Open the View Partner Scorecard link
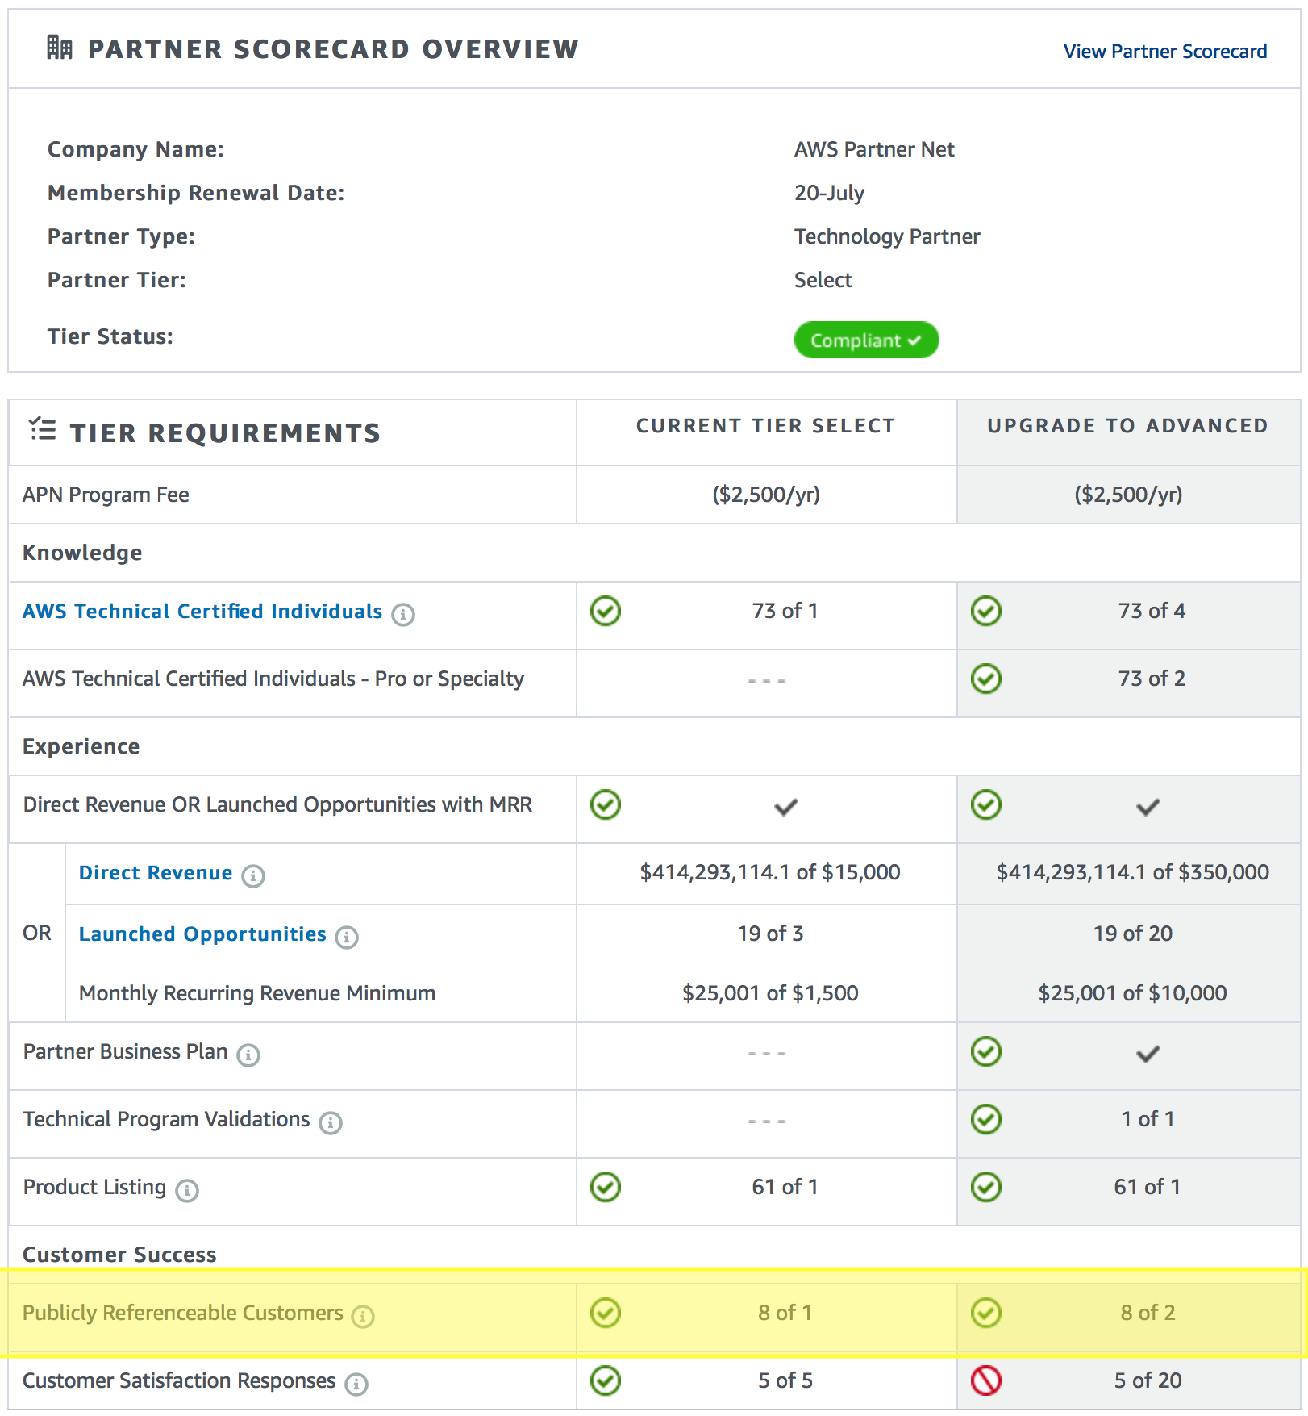 click(1164, 52)
